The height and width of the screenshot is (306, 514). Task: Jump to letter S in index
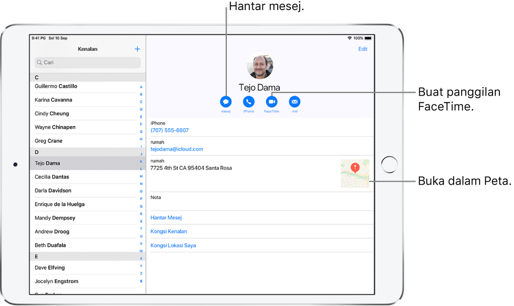141,221
